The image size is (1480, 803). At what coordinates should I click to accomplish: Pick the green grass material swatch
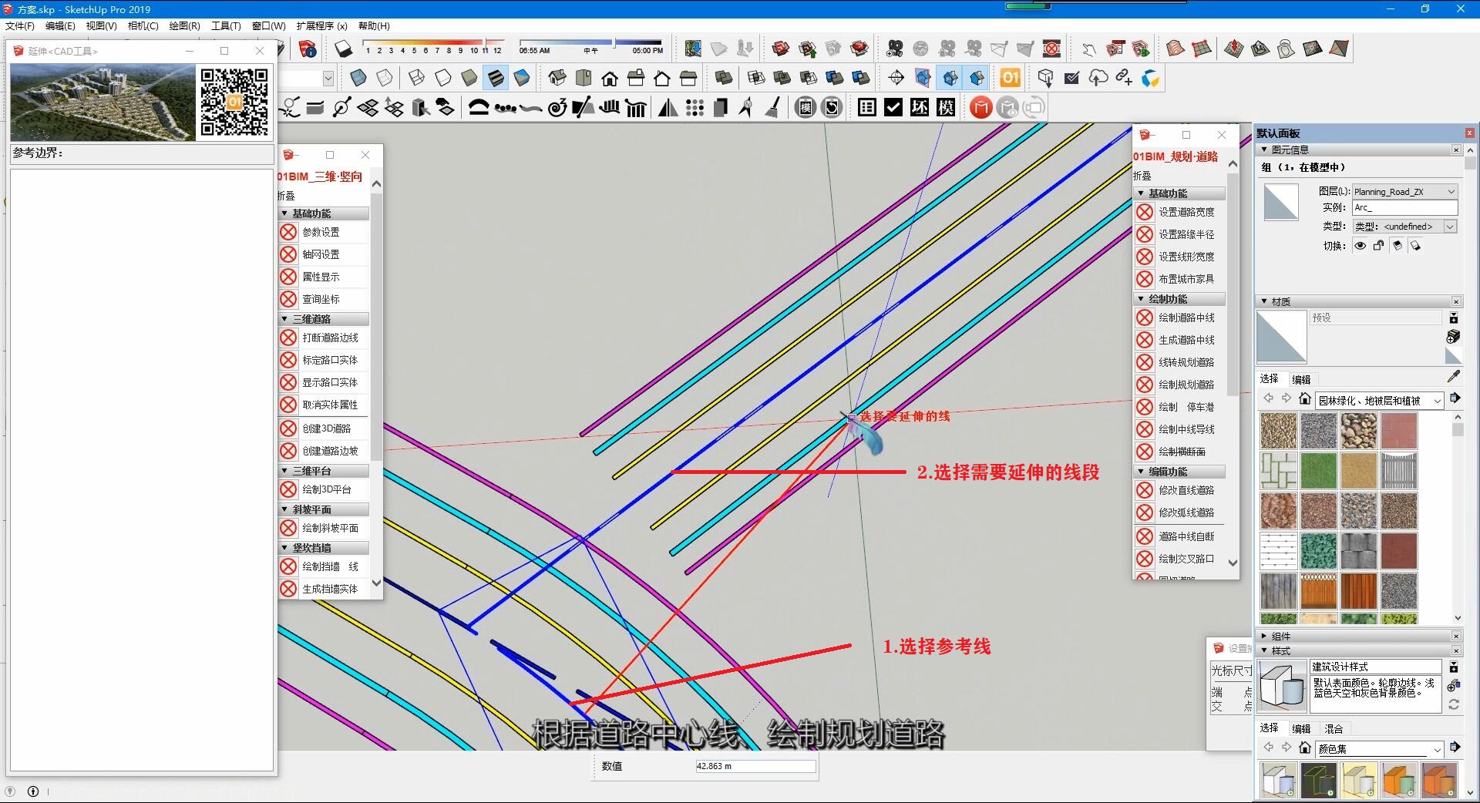pyautogui.click(x=1318, y=471)
